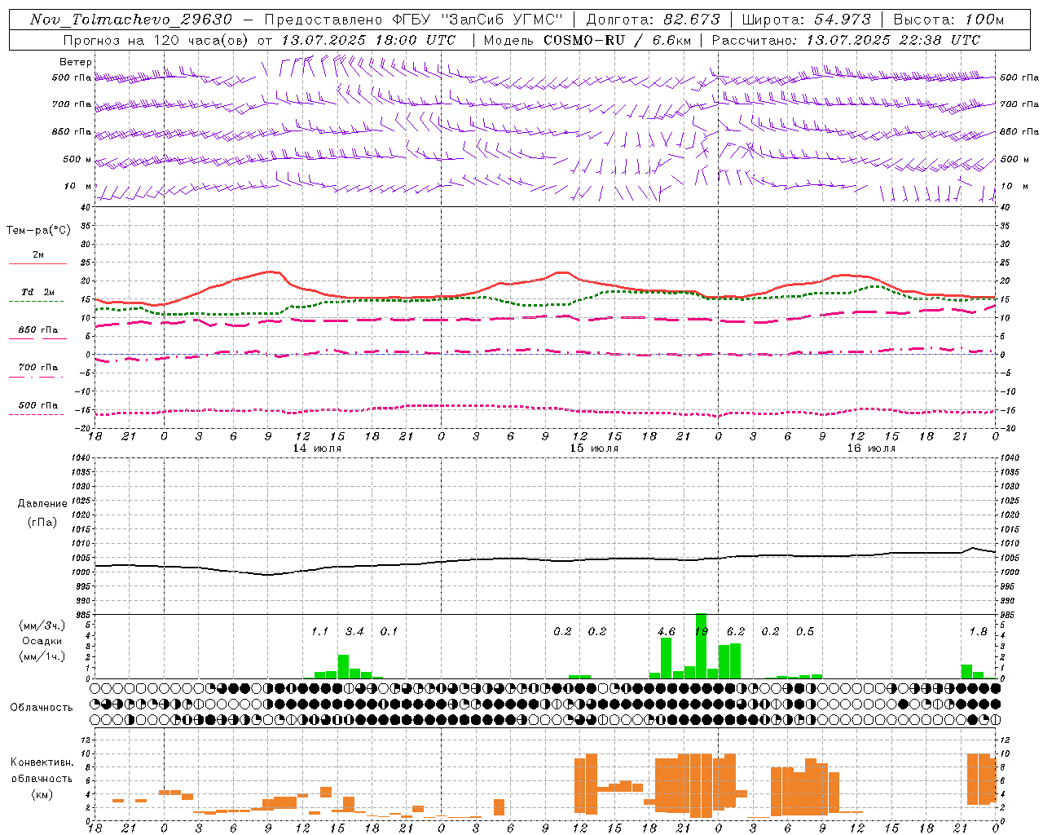Click the 'Конвективн.' convective cloud label
The width and height of the screenshot is (1043, 835).
coord(42,762)
